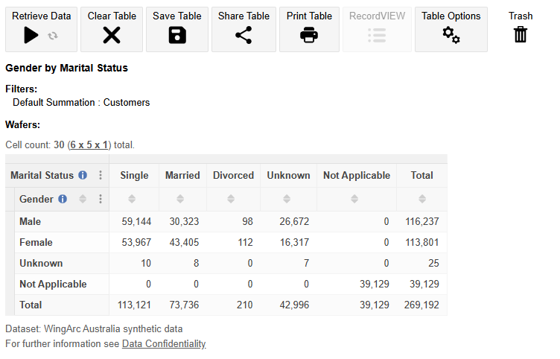Sort by the Single column arrows
This screenshot has height=359, width=560.
click(x=132, y=199)
